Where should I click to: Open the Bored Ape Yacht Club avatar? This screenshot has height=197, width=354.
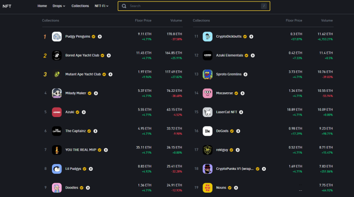(57, 56)
